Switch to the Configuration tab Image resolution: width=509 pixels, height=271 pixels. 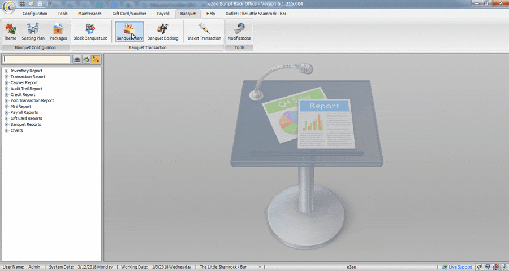pos(35,13)
